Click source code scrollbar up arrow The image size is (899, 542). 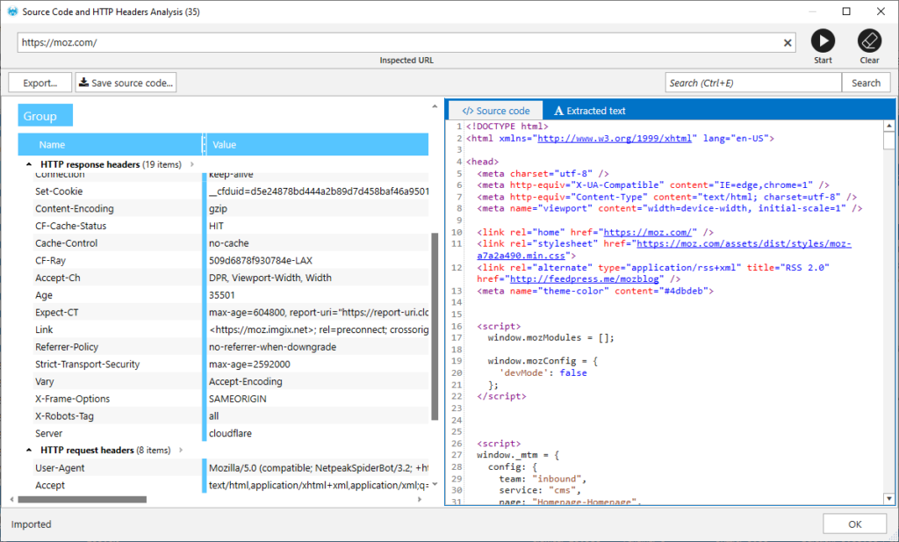pyautogui.click(x=888, y=126)
